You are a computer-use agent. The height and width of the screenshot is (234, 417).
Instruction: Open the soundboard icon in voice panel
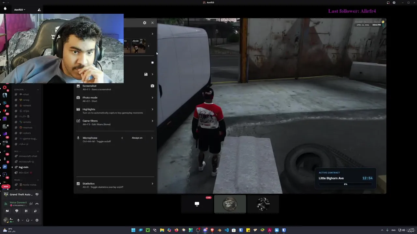pyautogui.click(x=36, y=211)
